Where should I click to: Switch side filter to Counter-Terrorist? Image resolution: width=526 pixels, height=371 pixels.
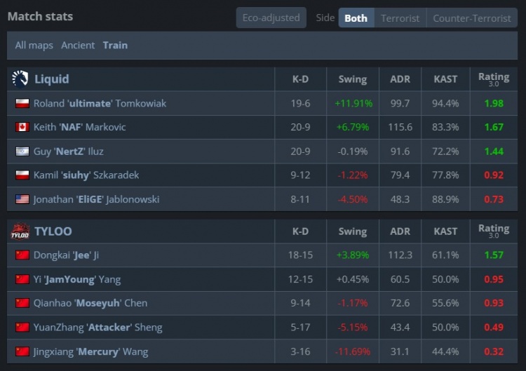coord(471,18)
